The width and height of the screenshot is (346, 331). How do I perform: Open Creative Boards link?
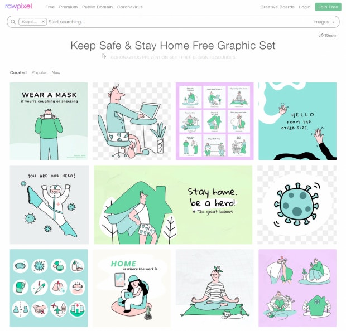point(277,7)
